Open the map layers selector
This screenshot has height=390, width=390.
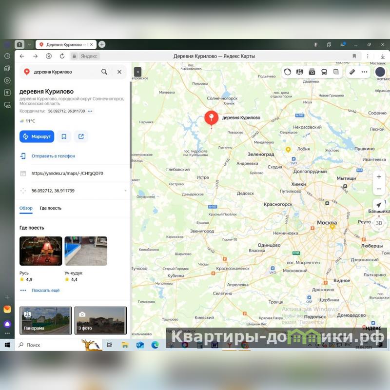[x=336, y=72]
